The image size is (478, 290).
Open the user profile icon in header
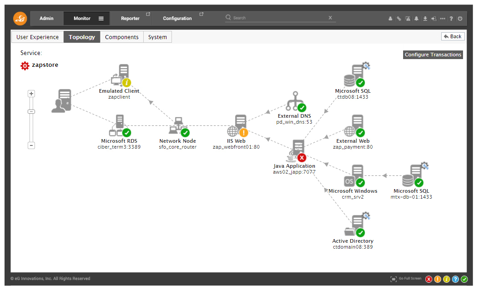[390, 19]
